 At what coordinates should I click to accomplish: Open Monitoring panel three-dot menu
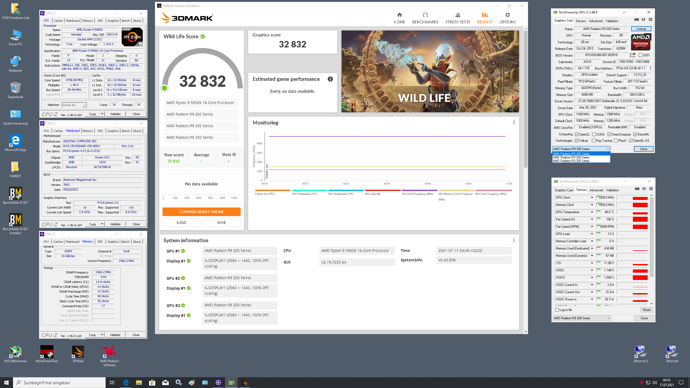pyautogui.click(x=514, y=123)
